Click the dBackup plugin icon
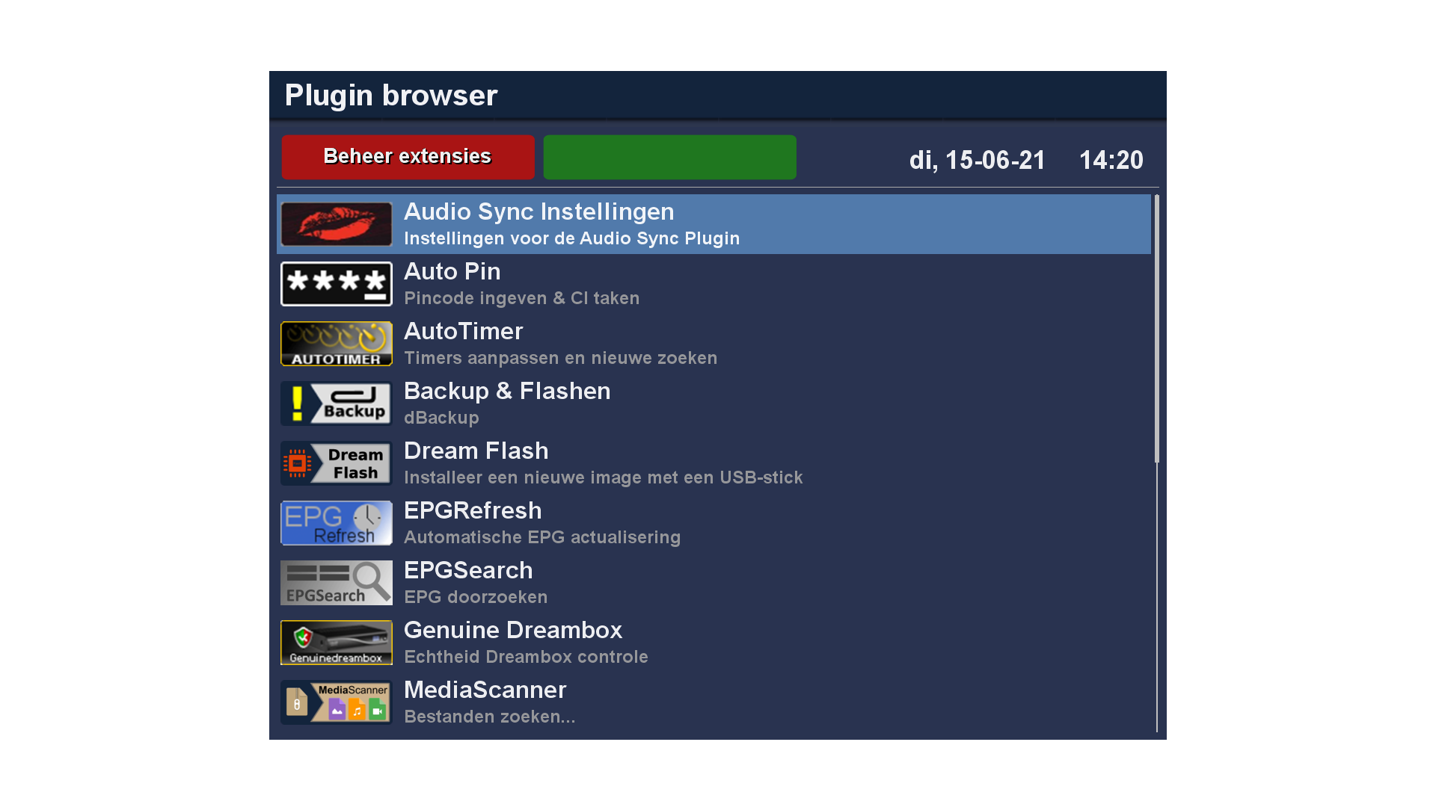 point(337,403)
